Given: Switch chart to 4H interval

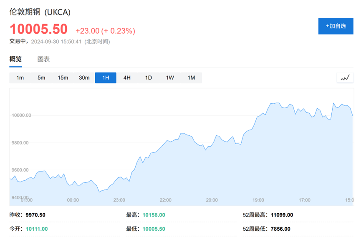Looking at the screenshot, I should (x=127, y=77).
